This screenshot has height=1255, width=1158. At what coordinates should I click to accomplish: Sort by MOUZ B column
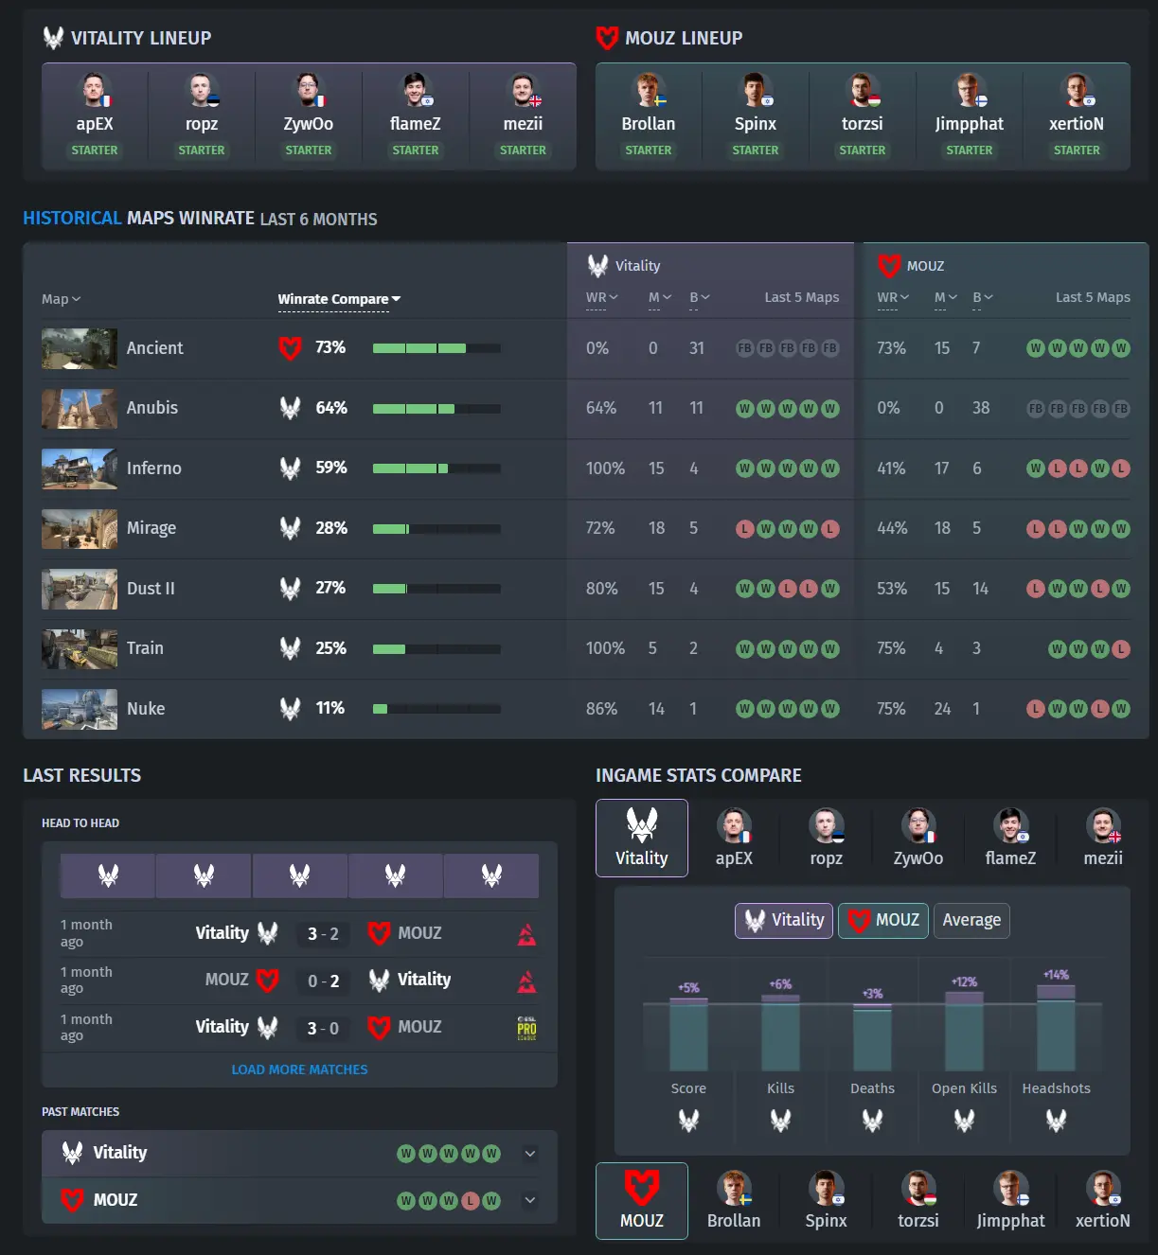(x=983, y=297)
